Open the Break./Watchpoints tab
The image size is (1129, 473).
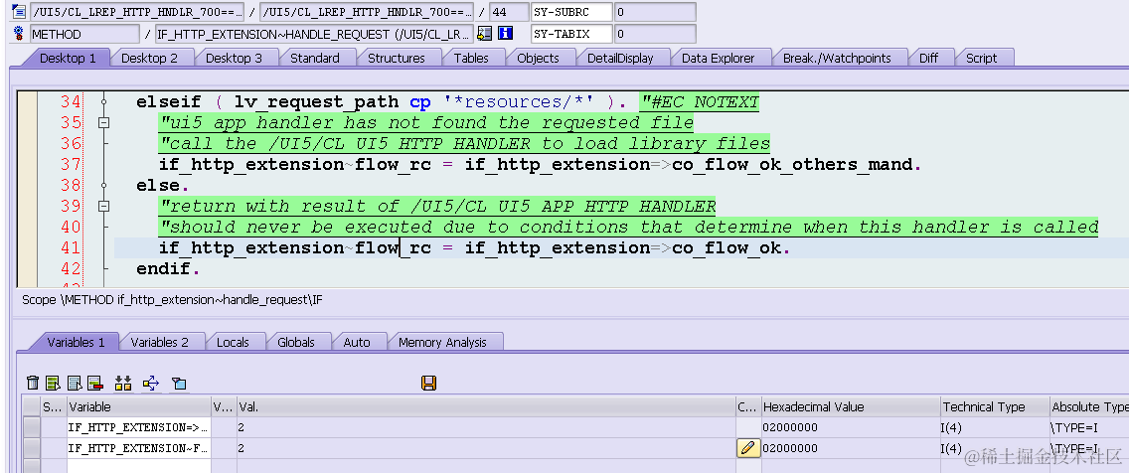837,59
